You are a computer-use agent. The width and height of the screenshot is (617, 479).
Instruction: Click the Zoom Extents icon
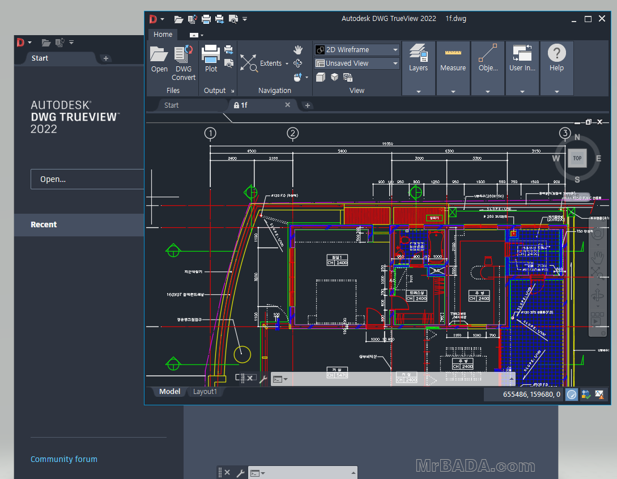[x=249, y=63]
